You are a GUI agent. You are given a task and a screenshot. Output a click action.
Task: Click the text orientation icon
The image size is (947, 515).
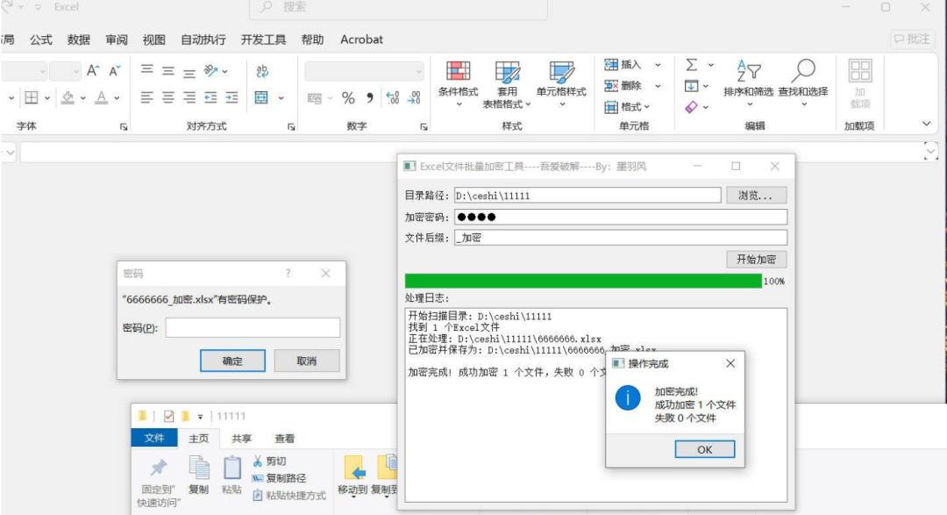point(210,71)
